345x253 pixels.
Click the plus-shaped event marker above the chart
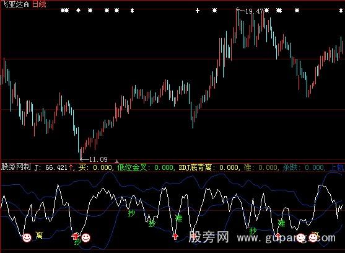[198, 11]
